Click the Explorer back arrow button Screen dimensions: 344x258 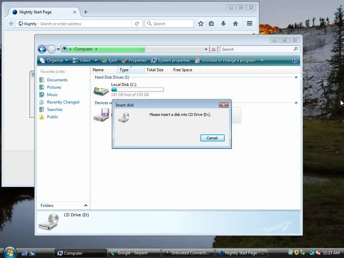(x=42, y=49)
